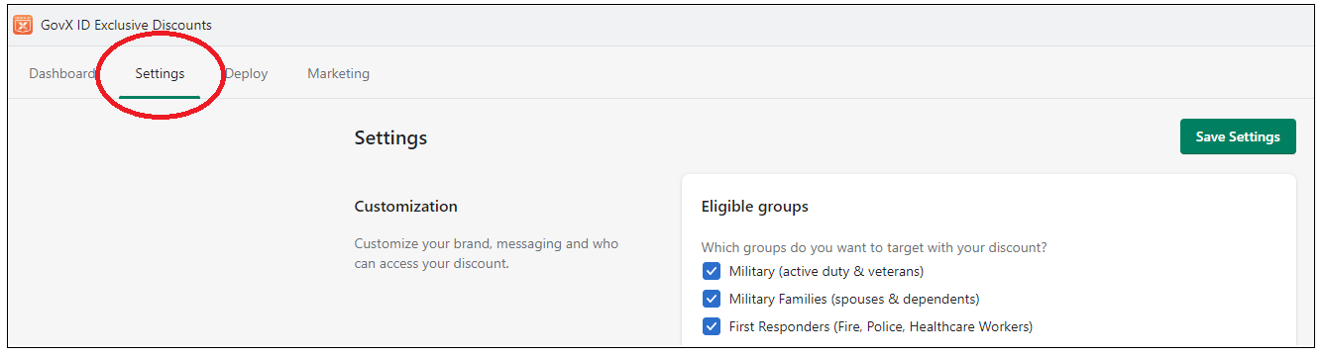Click the Military (active duty & veterans) label
Viewport: 1323px width, 356px height.
point(827,271)
